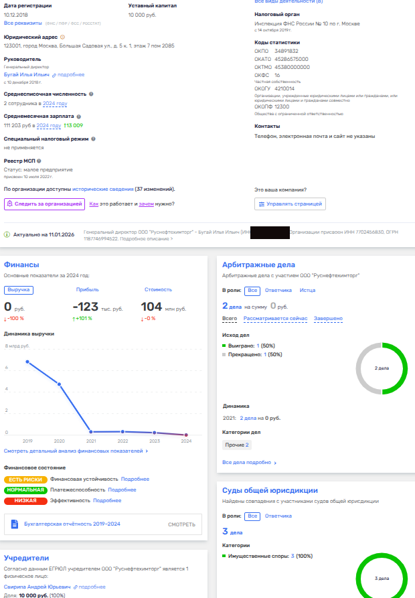Expand Все дела подробно link
This screenshot has height=598, width=415.
(249, 462)
